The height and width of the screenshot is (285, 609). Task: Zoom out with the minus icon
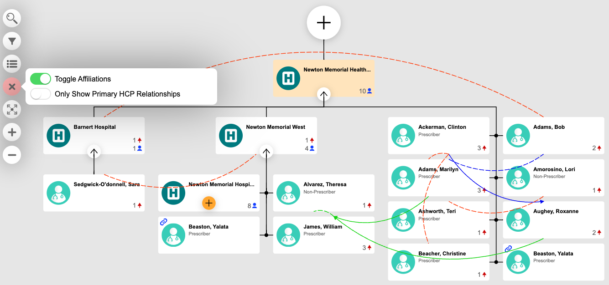pos(12,155)
